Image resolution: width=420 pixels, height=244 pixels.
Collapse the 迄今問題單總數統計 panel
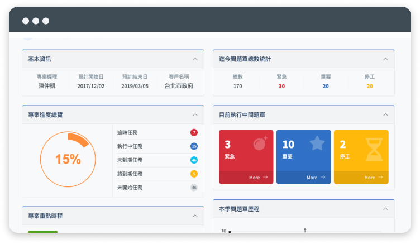[x=385, y=59]
